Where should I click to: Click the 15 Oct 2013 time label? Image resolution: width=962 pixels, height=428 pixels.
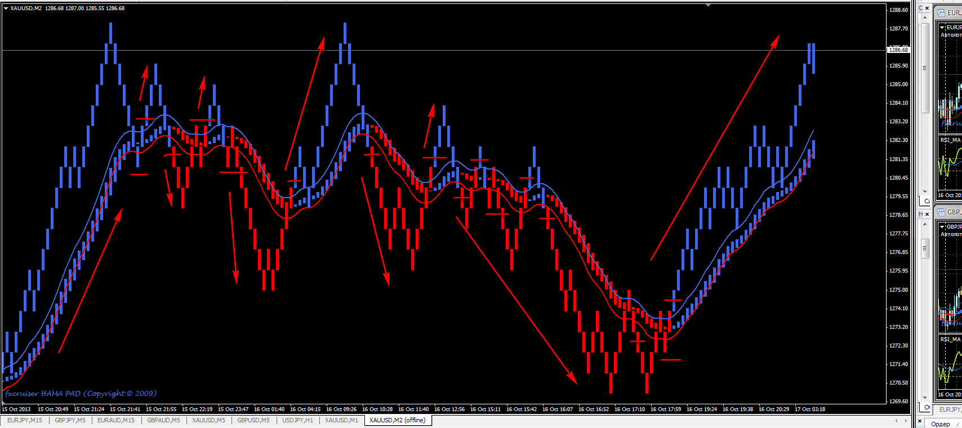pyautogui.click(x=16, y=409)
